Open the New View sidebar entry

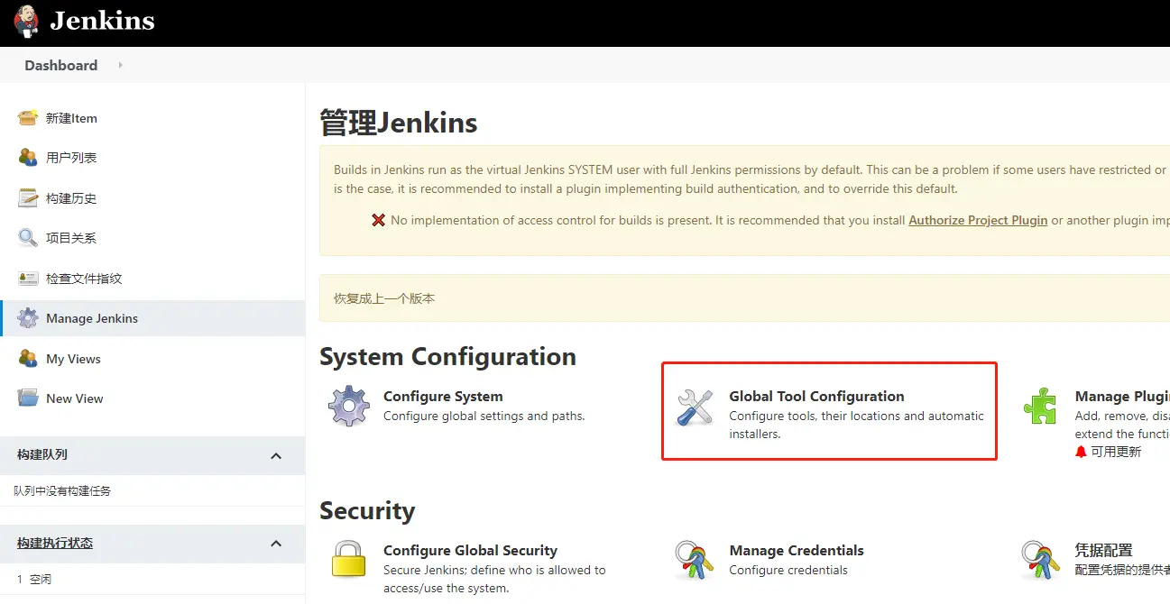(75, 398)
